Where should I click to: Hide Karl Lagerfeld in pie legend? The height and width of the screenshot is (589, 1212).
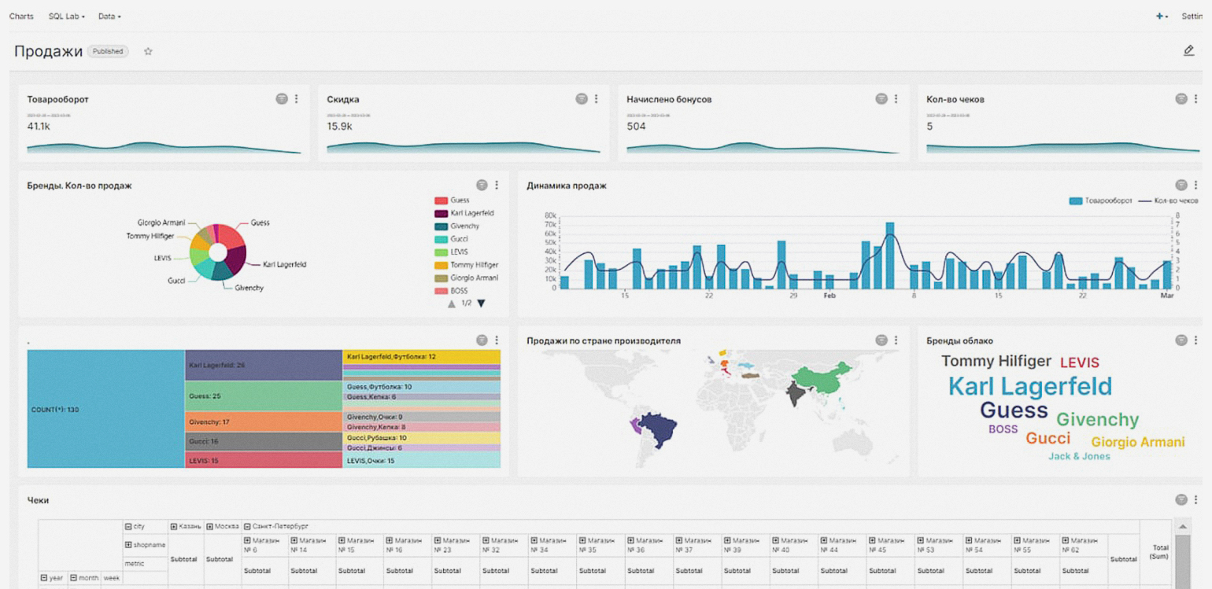[471, 213]
